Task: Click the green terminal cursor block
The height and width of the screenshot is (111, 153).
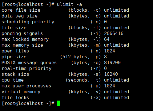Action: [x=58, y=103]
